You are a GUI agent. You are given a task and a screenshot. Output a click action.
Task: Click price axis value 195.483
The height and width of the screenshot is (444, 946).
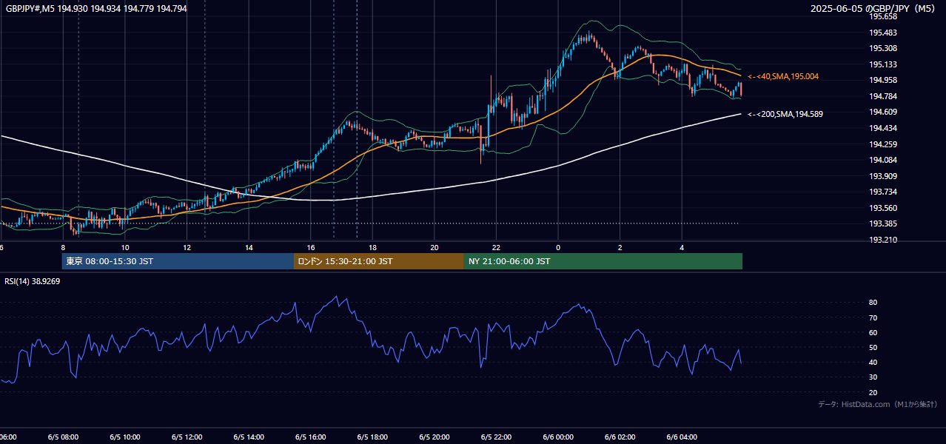pos(883,33)
